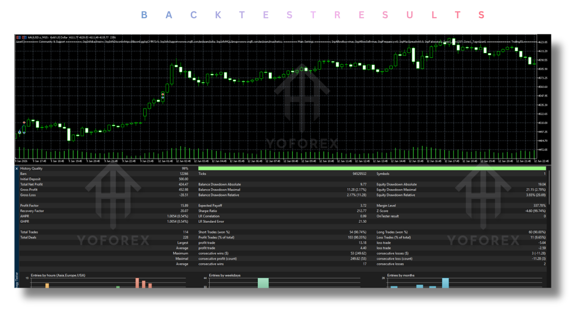
Task: Select largest loss trade value -5.64
Action: 542,243
